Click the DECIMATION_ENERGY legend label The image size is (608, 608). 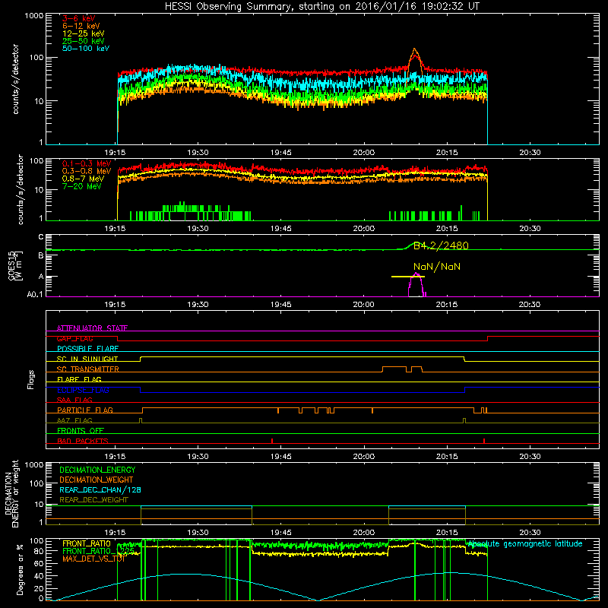pos(97,470)
